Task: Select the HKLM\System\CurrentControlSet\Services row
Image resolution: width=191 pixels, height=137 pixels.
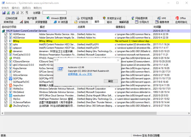Action: (96, 31)
